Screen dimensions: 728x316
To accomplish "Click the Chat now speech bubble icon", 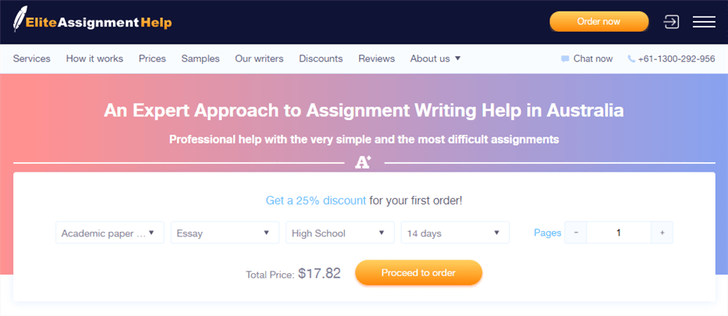I will click(565, 59).
